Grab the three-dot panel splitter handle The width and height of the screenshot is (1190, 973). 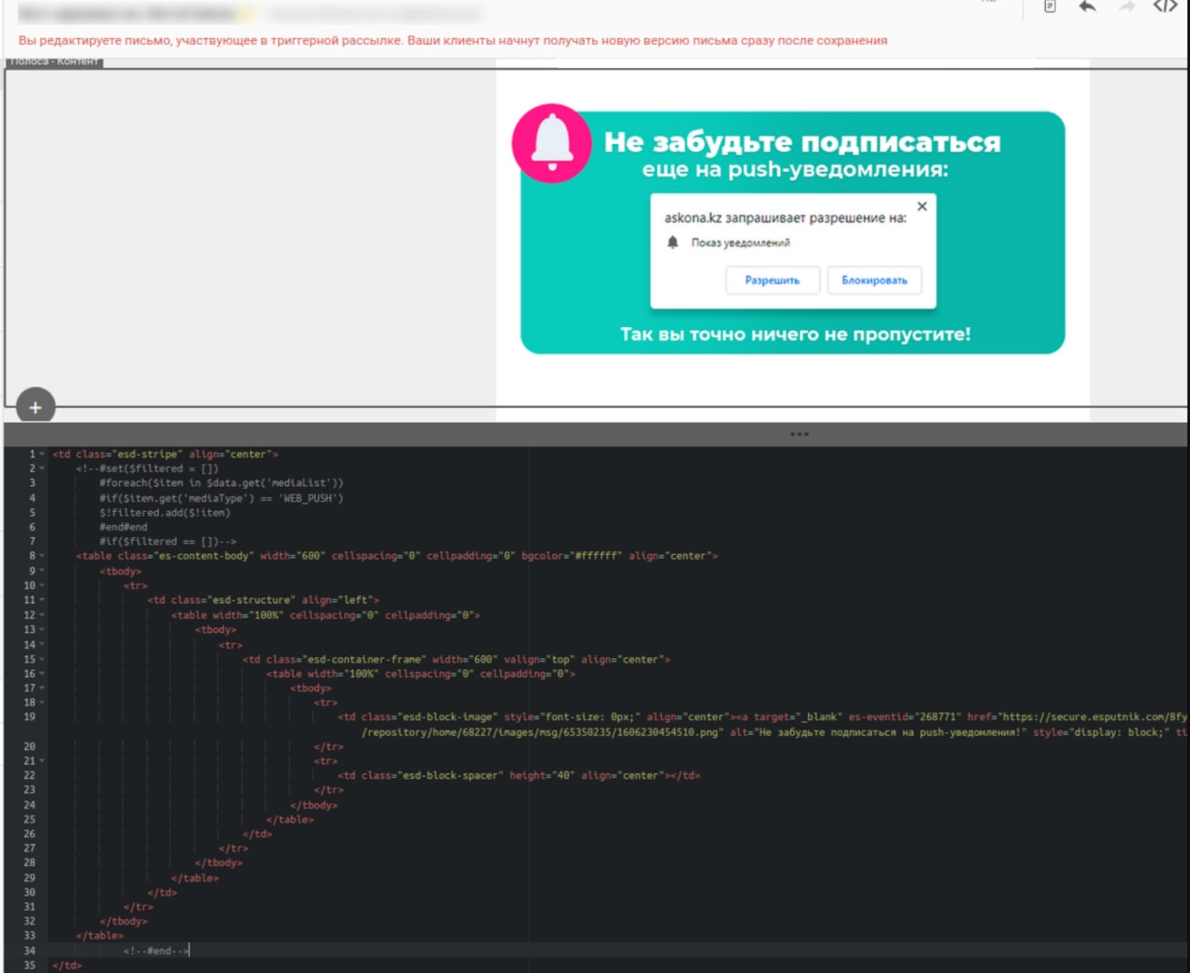(799, 434)
